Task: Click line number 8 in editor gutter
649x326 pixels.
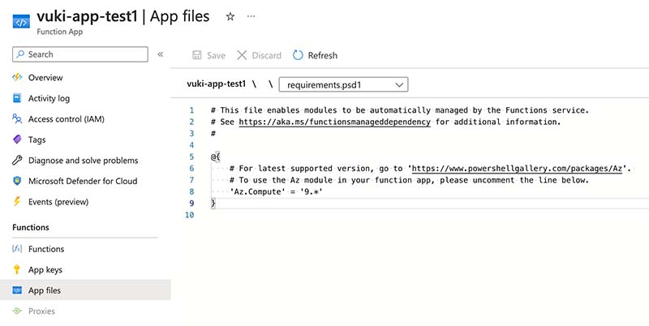Action: (191, 191)
